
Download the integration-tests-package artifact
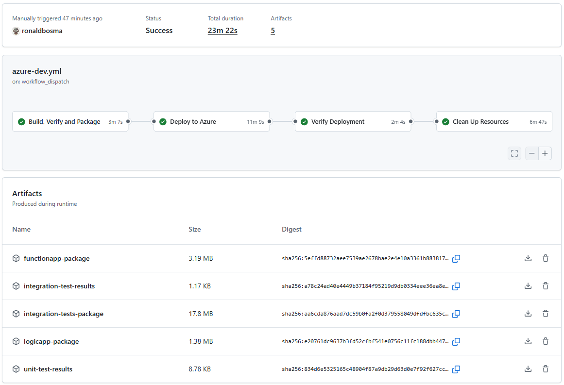528,314
